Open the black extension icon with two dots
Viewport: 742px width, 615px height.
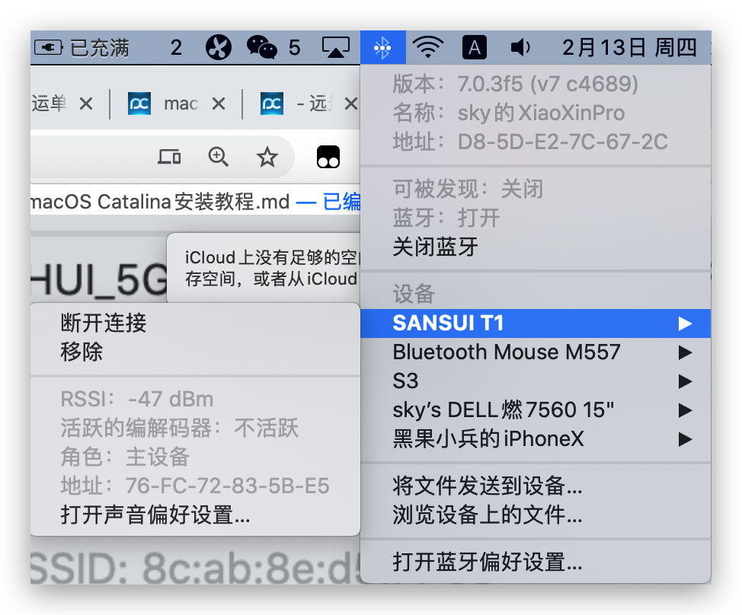click(x=328, y=157)
